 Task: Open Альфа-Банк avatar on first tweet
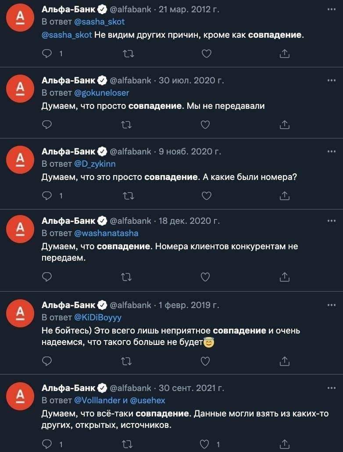[20, 17]
